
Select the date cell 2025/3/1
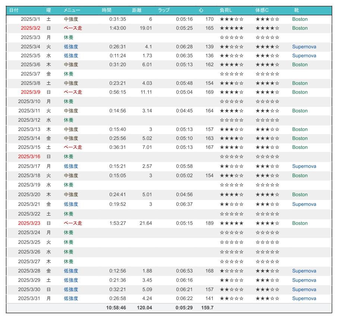[x=30, y=19]
